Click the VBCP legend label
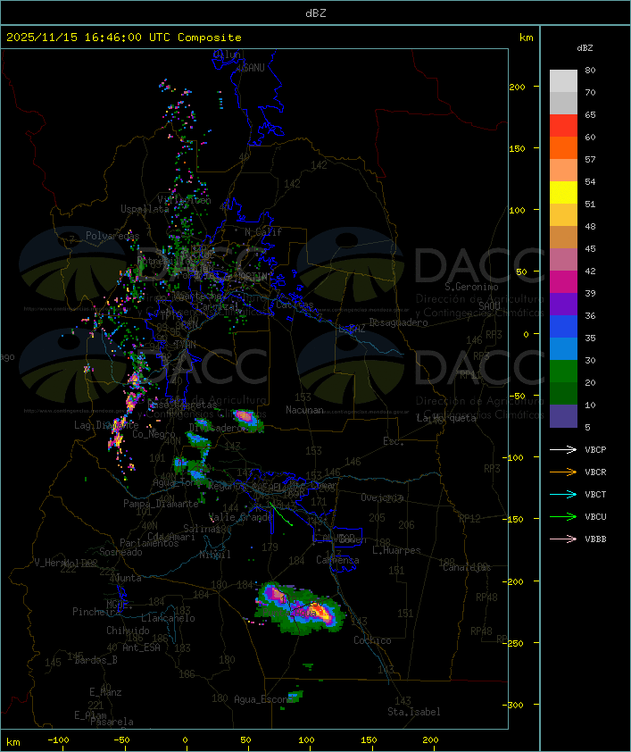The height and width of the screenshot is (752, 631). tap(595, 449)
